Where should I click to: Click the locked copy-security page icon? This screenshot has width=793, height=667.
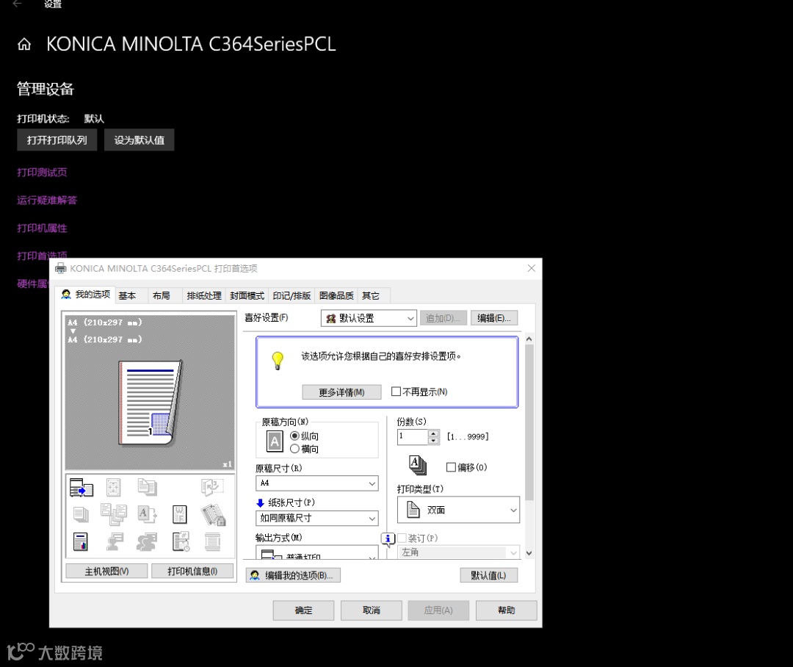pyautogui.click(x=213, y=515)
